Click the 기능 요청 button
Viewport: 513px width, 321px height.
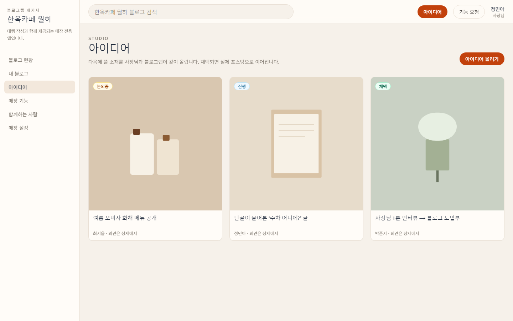[469, 12]
